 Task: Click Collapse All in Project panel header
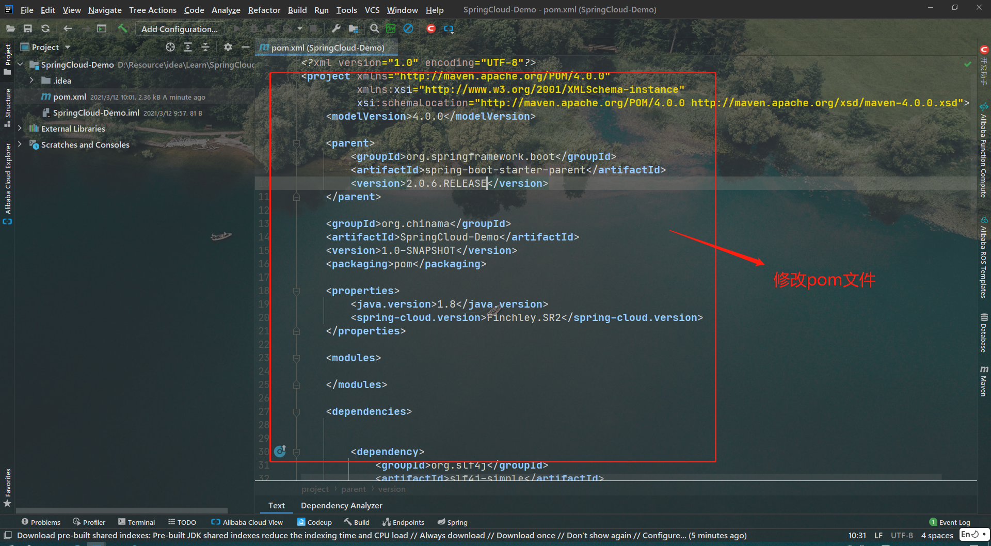pyautogui.click(x=205, y=47)
